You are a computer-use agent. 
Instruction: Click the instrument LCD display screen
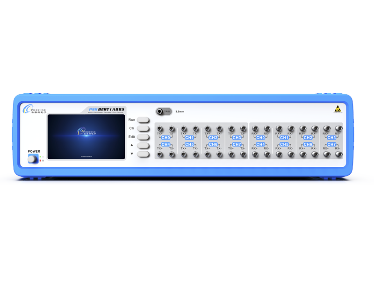(x=86, y=137)
